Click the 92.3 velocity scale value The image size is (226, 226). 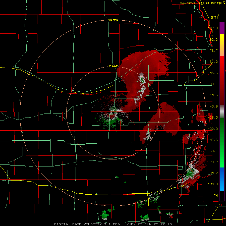point(213,39)
